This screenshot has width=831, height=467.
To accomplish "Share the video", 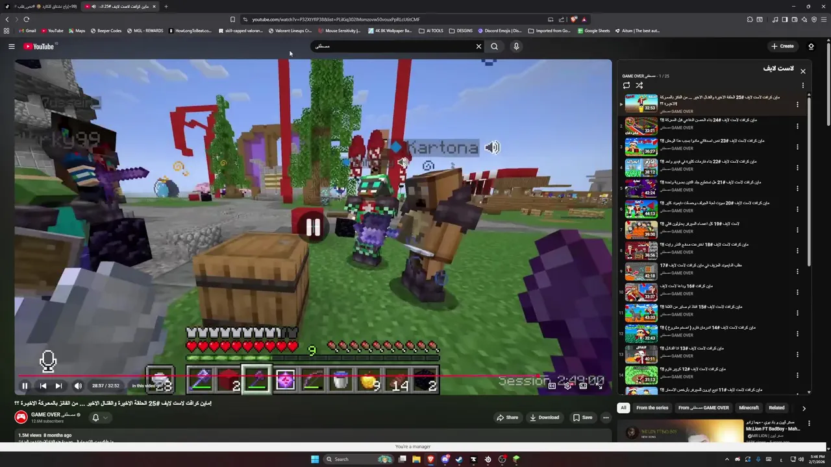I will [x=508, y=418].
